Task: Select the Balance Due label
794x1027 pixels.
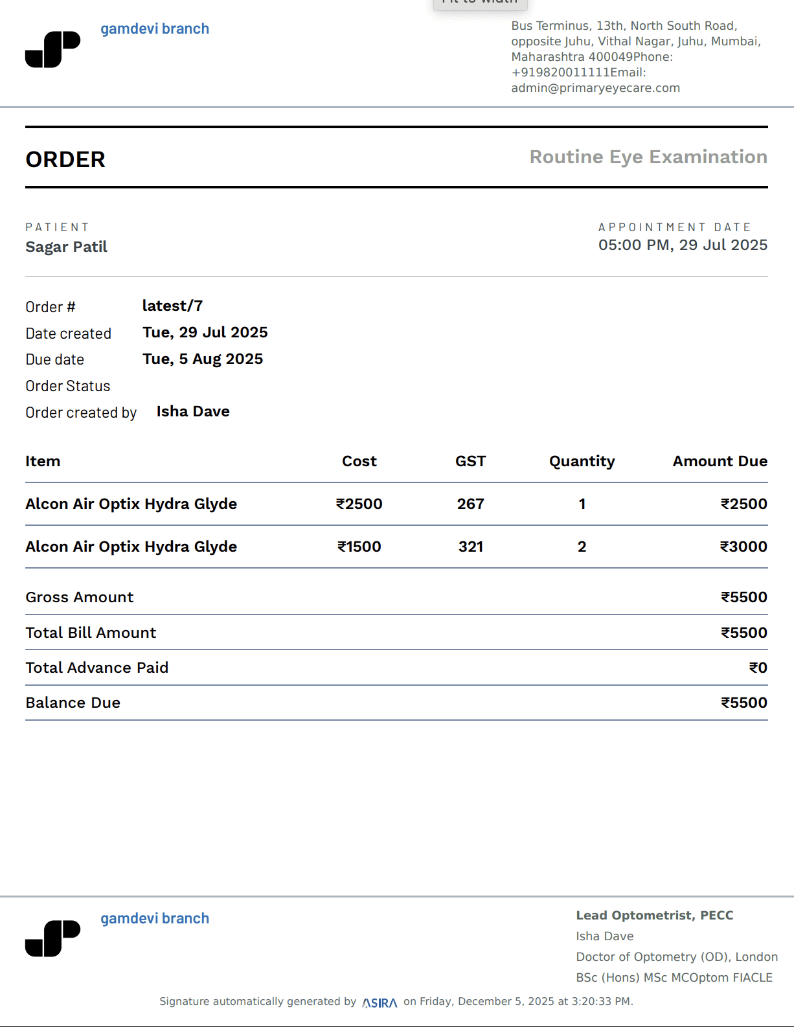Action: pyautogui.click(x=73, y=703)
